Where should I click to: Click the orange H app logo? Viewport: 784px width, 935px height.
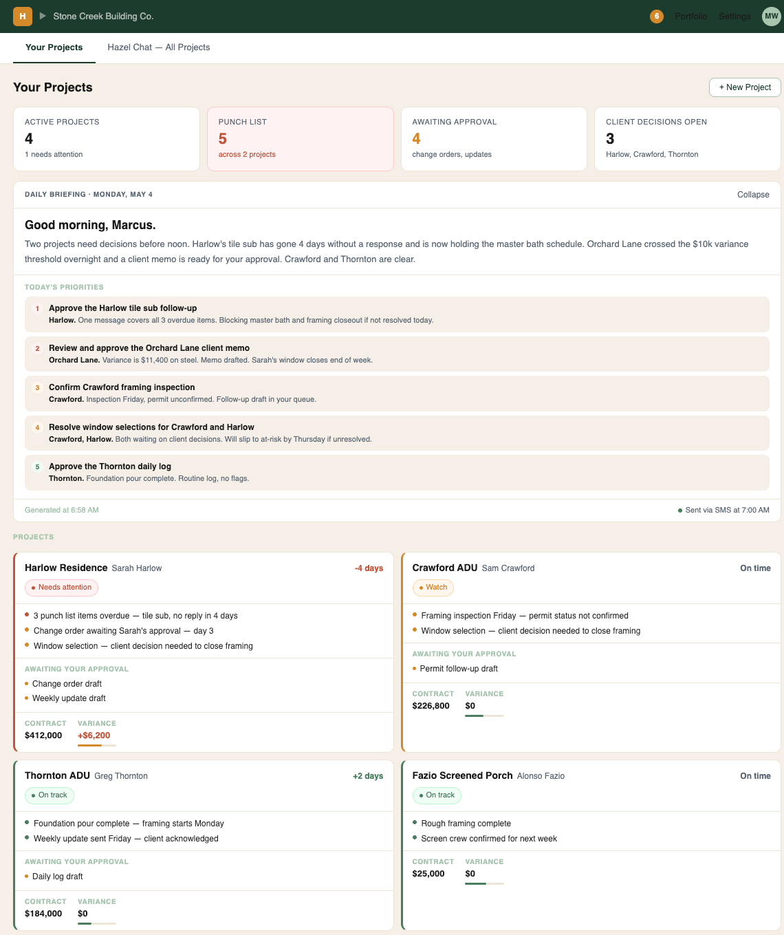coord(23,16)
